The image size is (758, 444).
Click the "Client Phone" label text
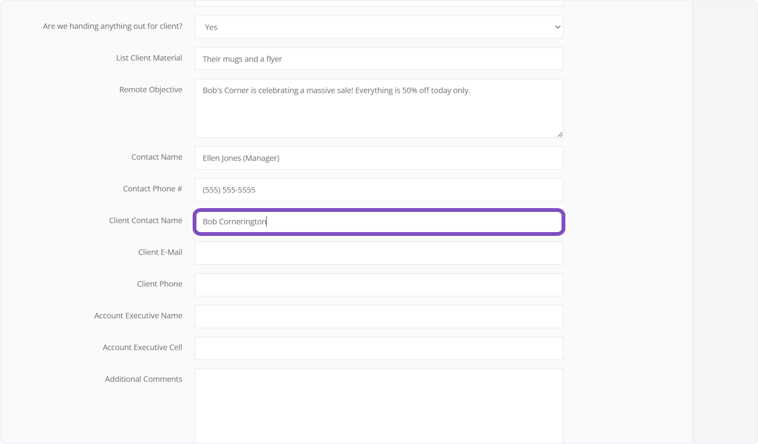point(159,284)
